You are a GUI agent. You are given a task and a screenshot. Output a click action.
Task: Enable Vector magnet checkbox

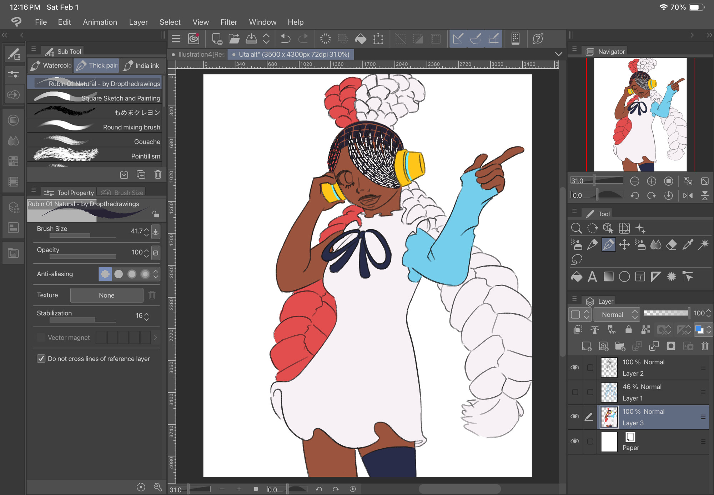point(41,337)
